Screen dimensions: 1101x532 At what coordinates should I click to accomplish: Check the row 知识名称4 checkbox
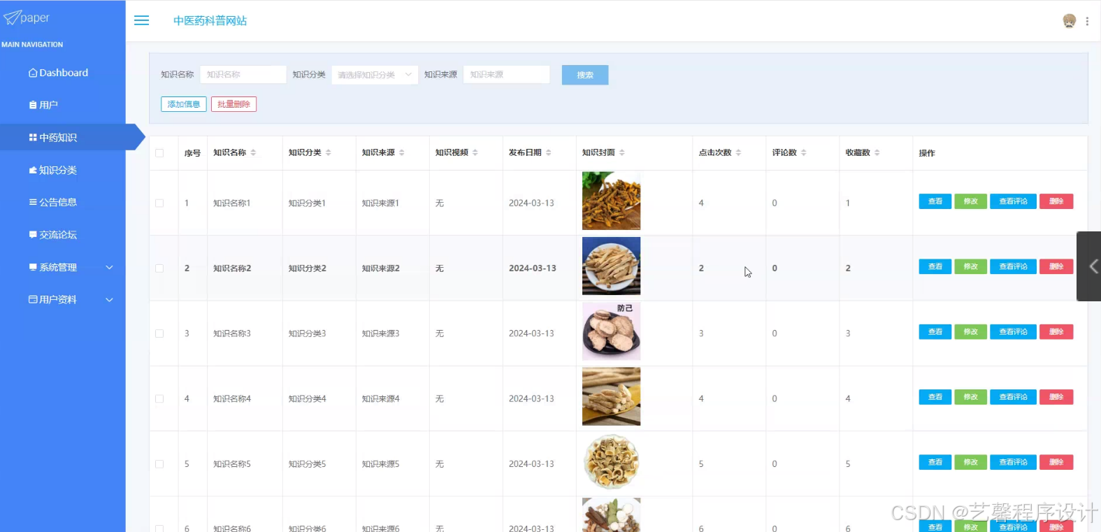coord(159,399)
